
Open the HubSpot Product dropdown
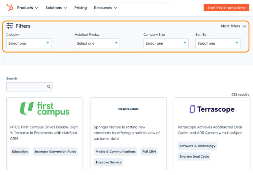(97, 43)
